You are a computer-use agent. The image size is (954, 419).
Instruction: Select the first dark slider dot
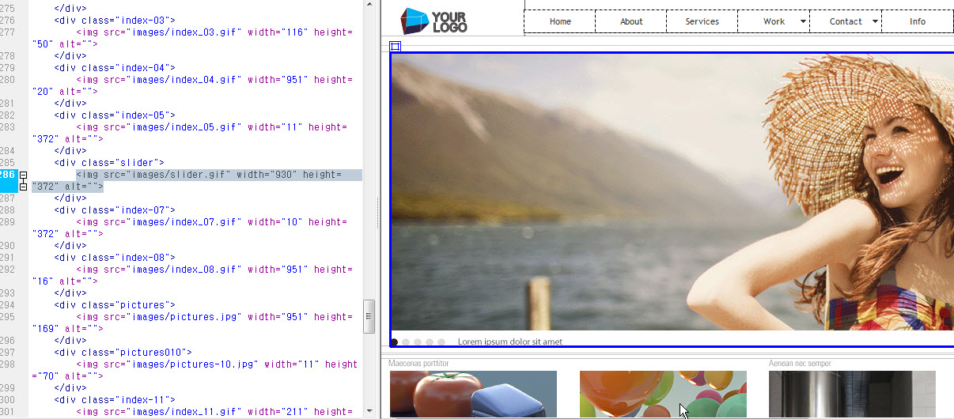(394, 342)
